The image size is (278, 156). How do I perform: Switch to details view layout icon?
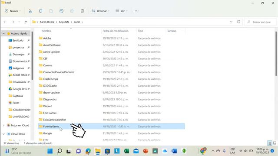[270, 143]
